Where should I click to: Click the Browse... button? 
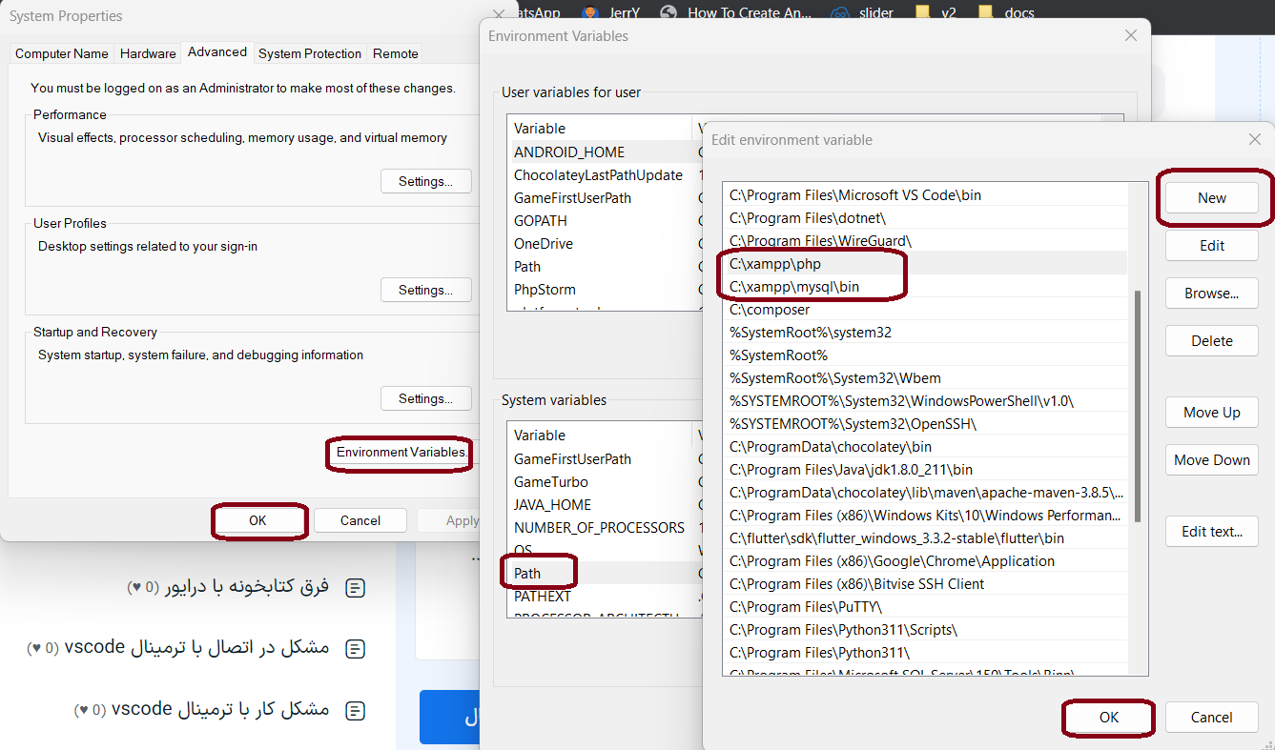pyautogui.click(x=1212, y=294)
